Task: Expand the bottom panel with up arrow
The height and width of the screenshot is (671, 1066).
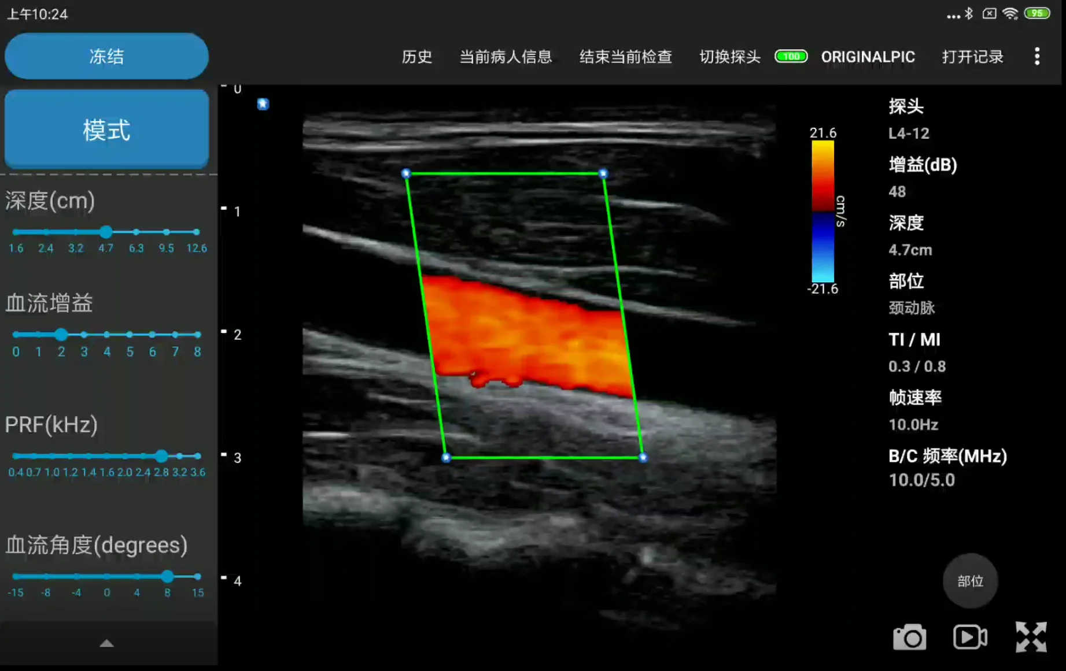Action: tap(107, 643)
